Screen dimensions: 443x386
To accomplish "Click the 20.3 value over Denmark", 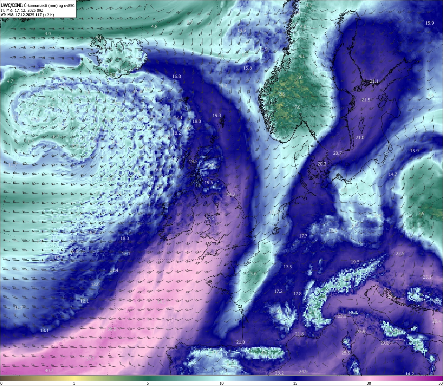I will (322, 164).
